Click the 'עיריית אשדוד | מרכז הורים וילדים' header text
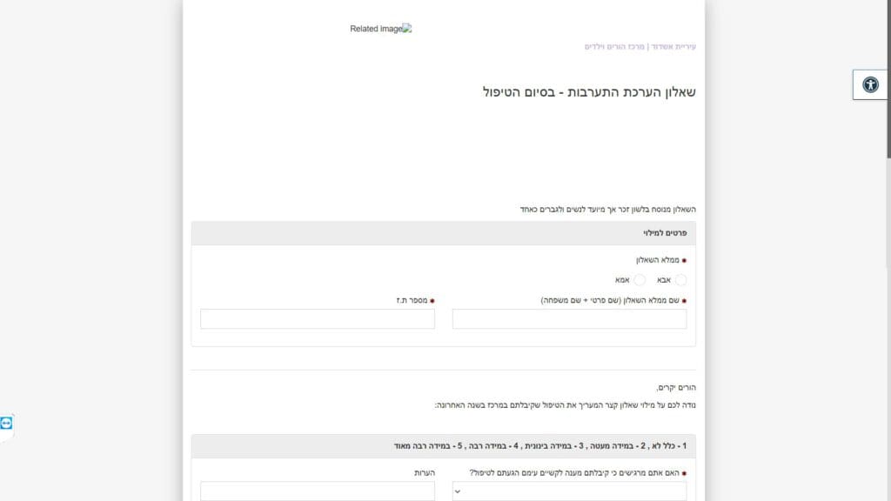The height and width of the screenshot is (501, 891). click(x=640, y=47)
